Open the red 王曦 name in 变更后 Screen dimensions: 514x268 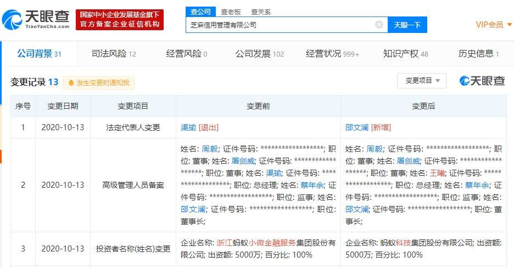click(437, 173)
